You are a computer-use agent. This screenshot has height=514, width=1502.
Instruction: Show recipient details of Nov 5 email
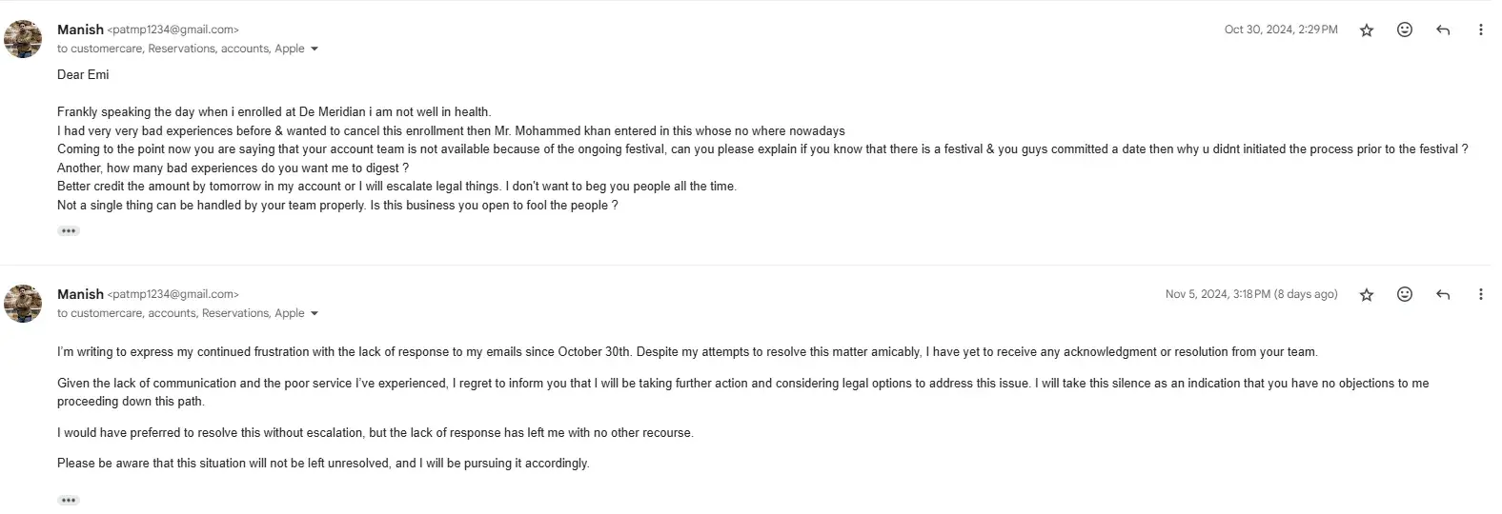tap(315, 314)
